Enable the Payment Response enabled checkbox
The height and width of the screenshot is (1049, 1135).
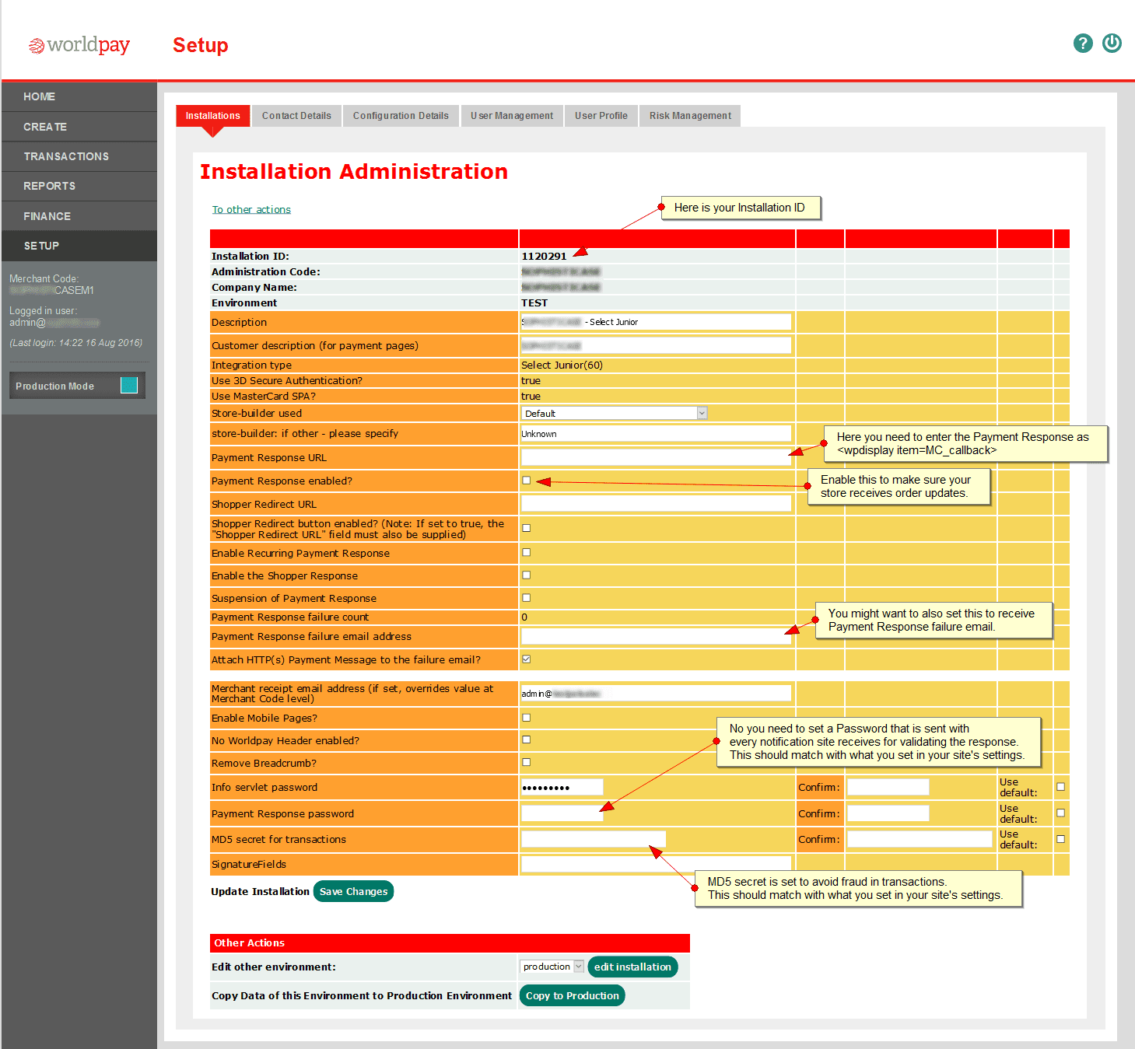tap(527, 481)
